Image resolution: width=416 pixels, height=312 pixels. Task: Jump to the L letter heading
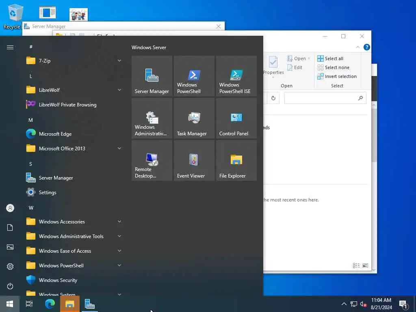pyautogui.click(x=31, y=76)
